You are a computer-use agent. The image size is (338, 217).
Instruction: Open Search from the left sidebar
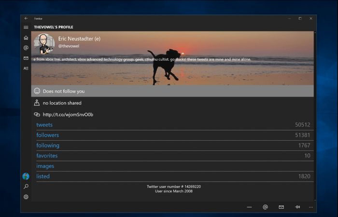26,187
